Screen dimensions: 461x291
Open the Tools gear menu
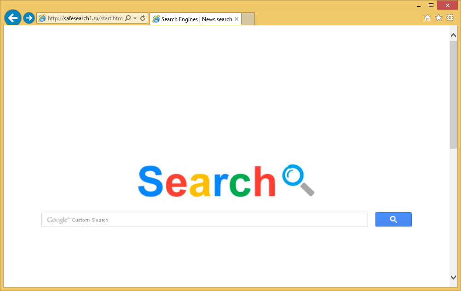(x=450, y=18)
